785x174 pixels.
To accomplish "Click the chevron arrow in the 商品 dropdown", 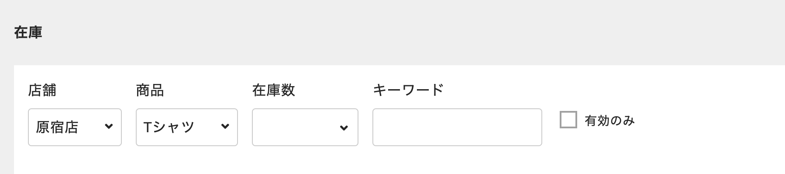I will [225, 127].
